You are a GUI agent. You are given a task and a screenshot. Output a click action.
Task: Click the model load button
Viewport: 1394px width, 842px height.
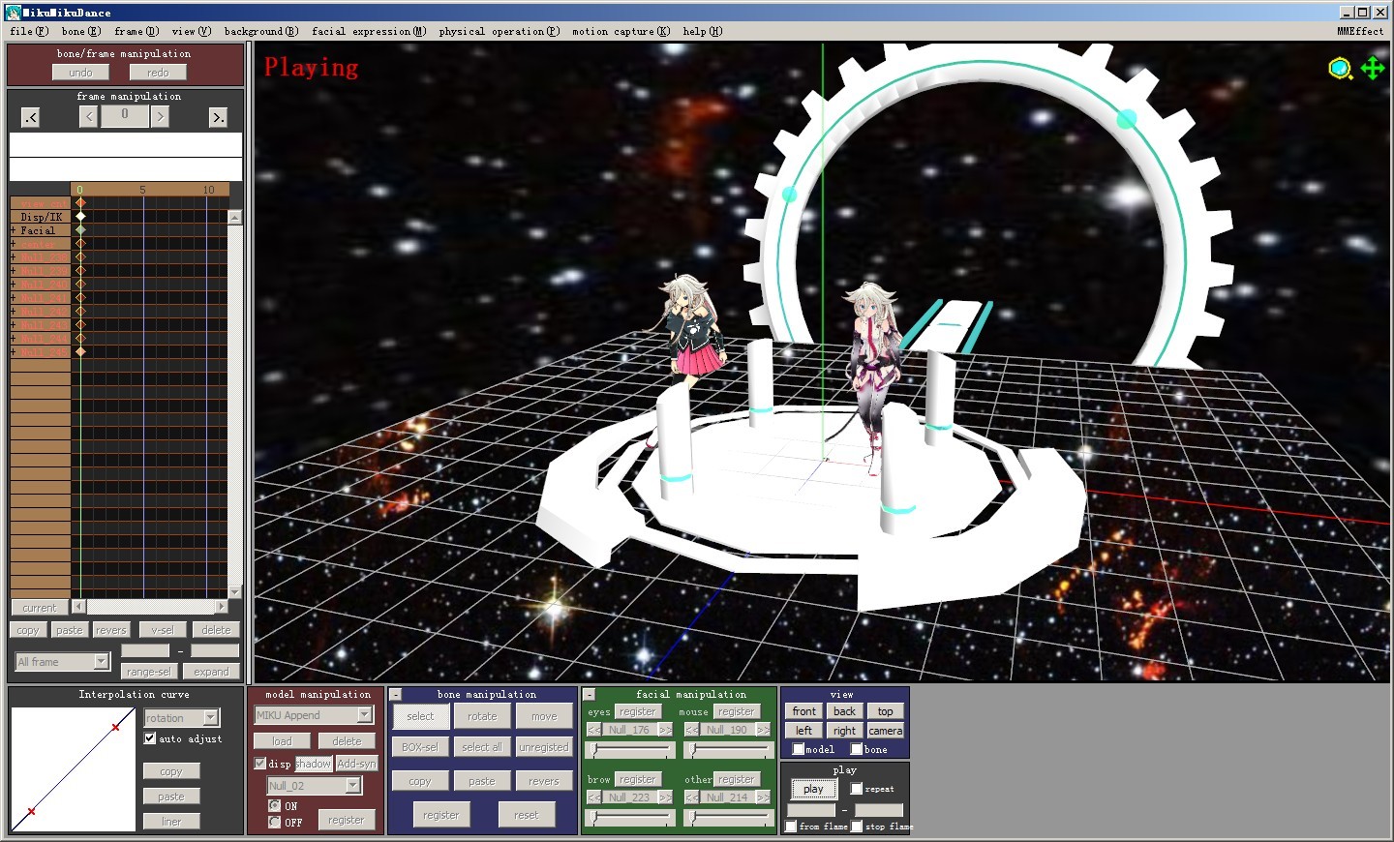click(x=282, y=741)
